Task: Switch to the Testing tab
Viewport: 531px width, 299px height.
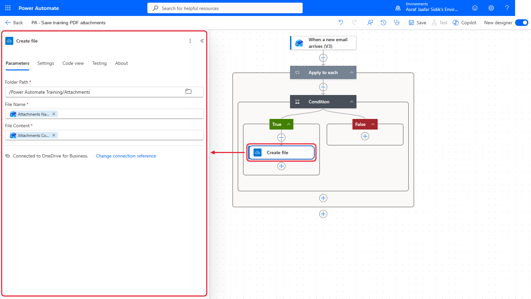Action: (100, 63)
